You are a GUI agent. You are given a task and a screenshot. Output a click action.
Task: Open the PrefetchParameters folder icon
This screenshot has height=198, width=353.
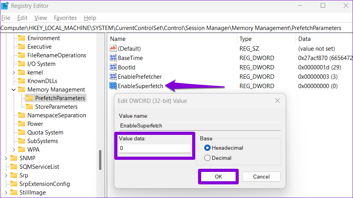pyautogui.click(x=29, y=98)
